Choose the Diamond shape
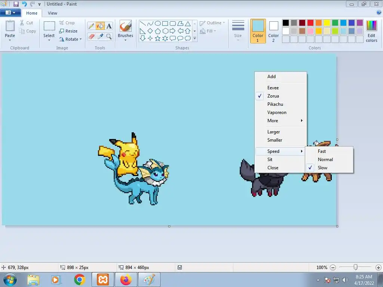 pyautogui.click(x=150, y=31)
